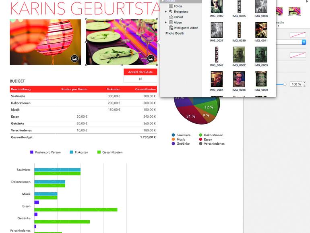Select the 540,00 € total cell
Screen dimensions: 310x233
pos(149,116)
